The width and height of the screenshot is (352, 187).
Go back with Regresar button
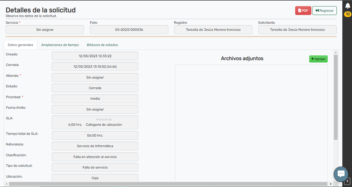[x=324, y=11]
